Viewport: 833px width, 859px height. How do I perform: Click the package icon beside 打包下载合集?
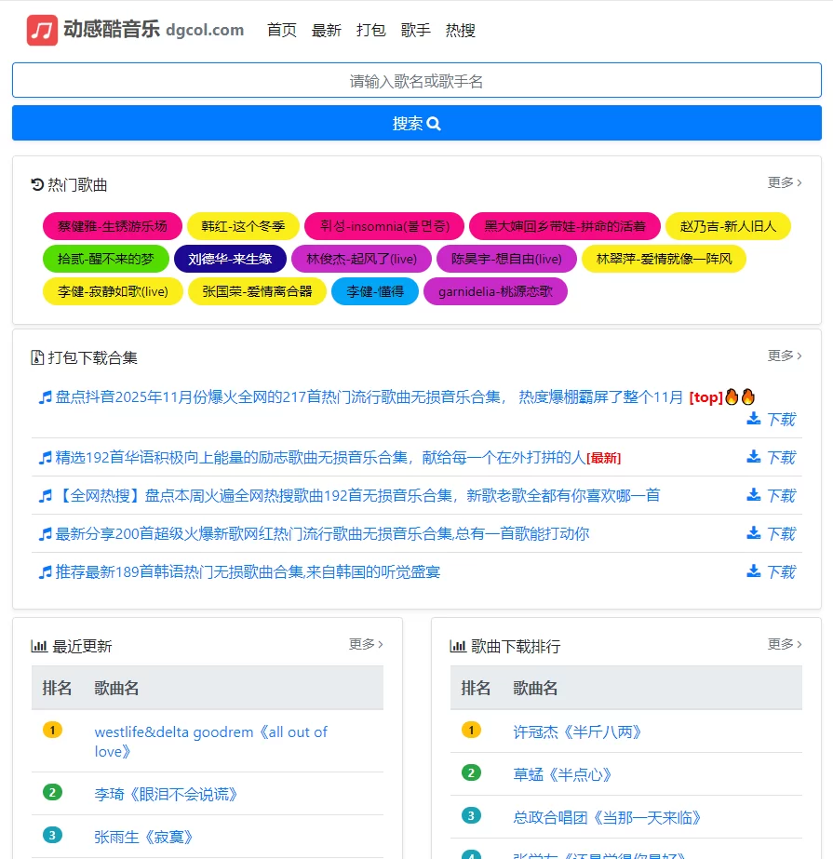pos(39,356)
